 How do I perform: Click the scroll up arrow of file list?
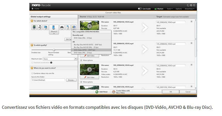[196, 20]
